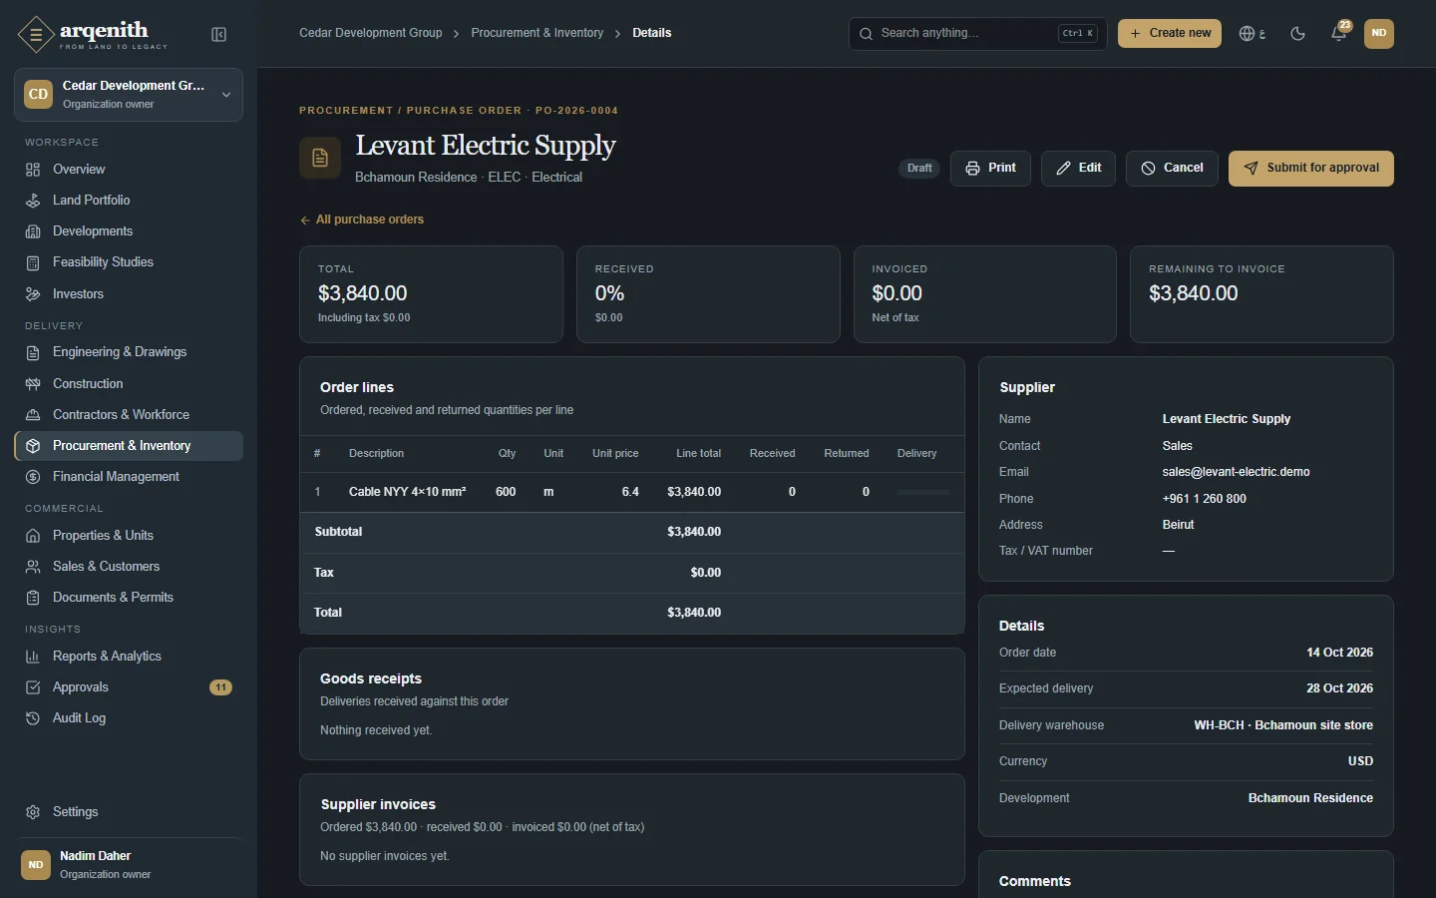Click the Cedar Development Group breadcrumb
Viewport: 1436px width, 898px height.
pos(371,33)
